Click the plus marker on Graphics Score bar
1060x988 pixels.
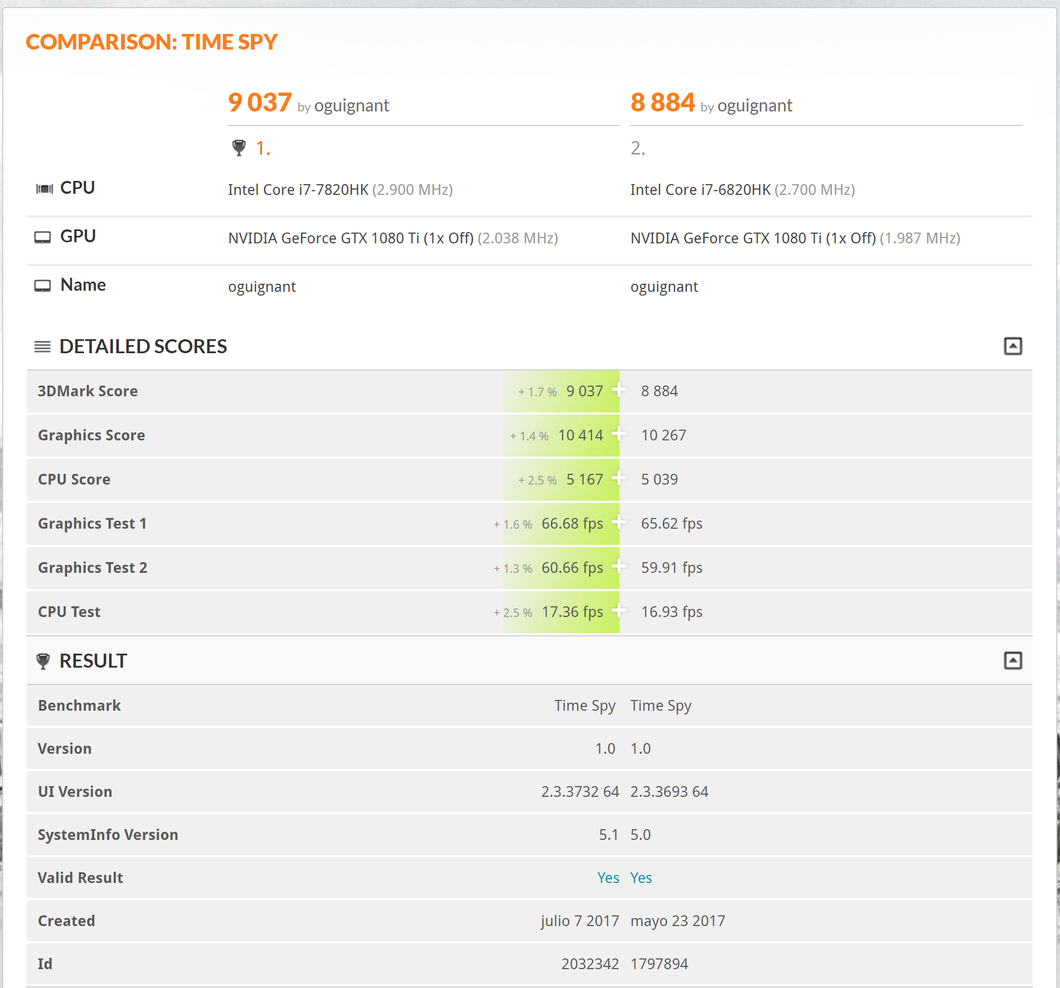(x=619, y=433)
